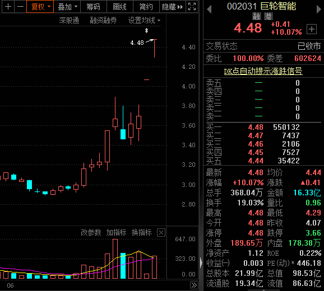The image size is (324, 291).
Task: Toggle fullscreen chart icon
Action: click(x=192, y=7)
